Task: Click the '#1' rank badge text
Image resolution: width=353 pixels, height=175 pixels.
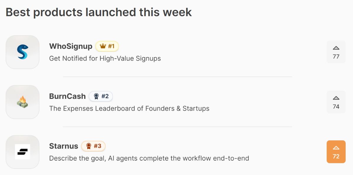Action: click(x=111, y=46)
